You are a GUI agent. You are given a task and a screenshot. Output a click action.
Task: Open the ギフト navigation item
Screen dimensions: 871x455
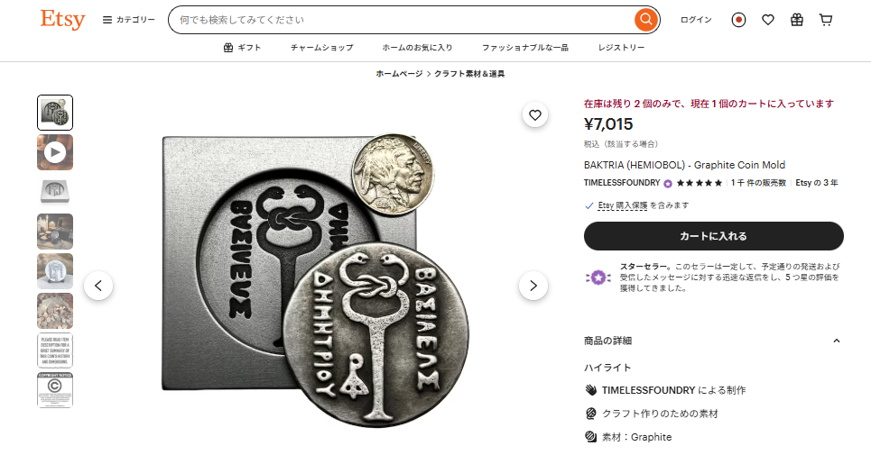[242, 48]
